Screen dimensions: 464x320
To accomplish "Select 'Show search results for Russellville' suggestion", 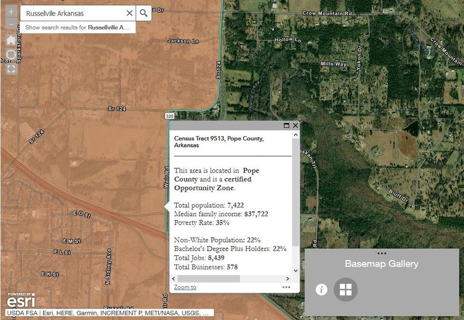I will pos(78,27).
